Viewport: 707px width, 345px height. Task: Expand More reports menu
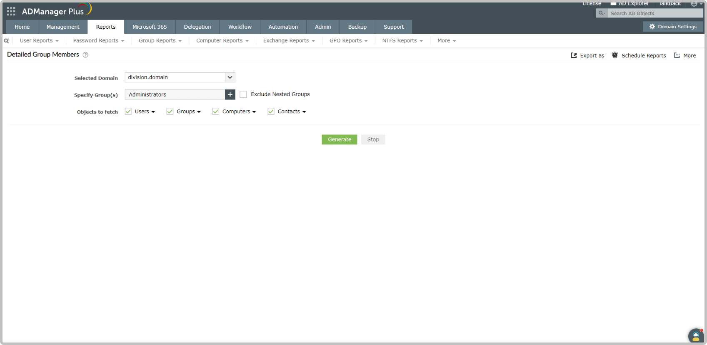447,41
